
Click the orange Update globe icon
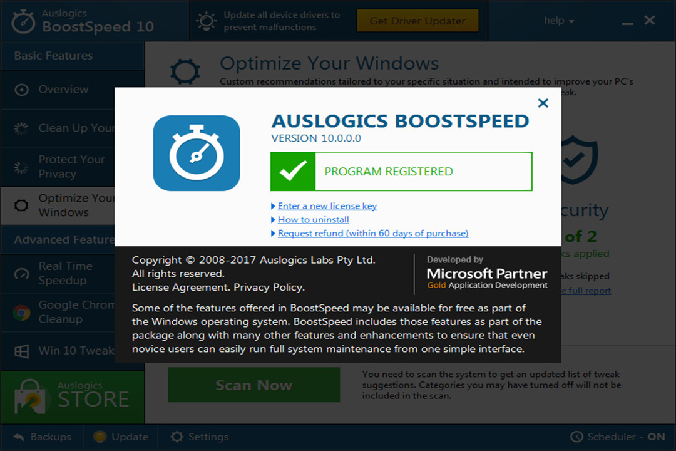100,437
